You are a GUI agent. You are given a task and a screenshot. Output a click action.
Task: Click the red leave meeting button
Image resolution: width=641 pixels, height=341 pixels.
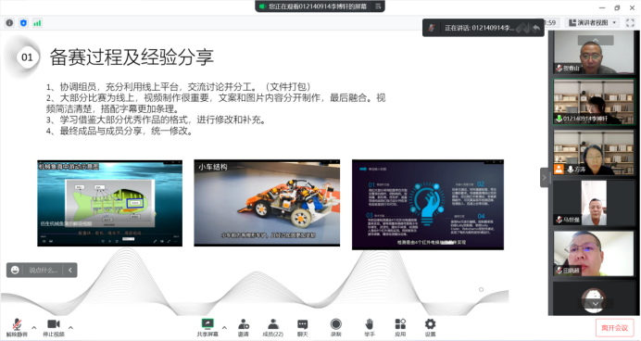tap(614, 328)
